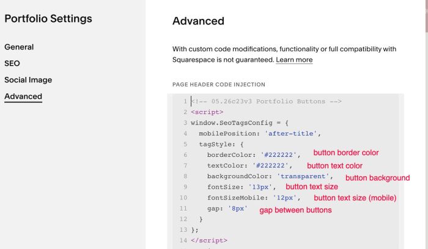The image size is (428, 249).
Task: Click the 'transparent' backgroundColor value
Action: click(303, 176)
